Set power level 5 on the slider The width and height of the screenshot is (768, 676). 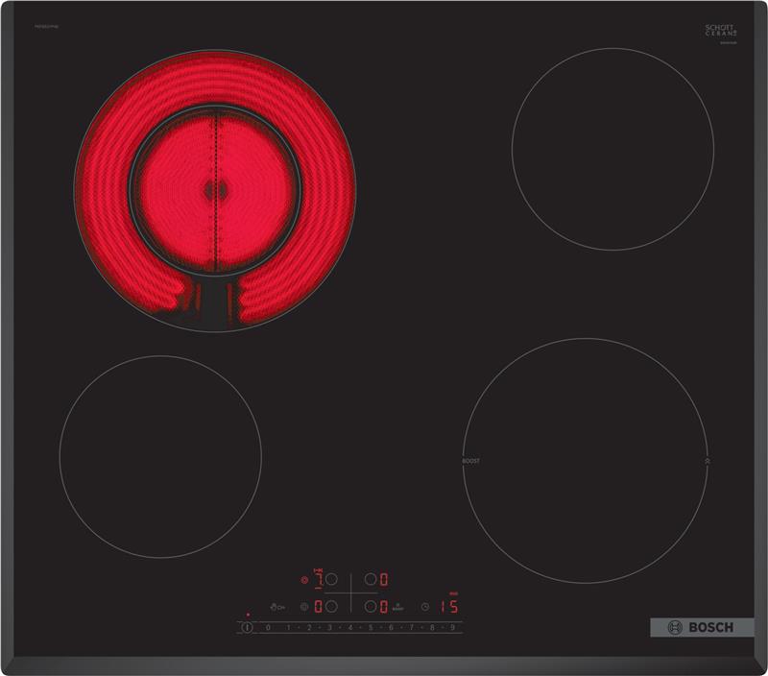[370, 628]
